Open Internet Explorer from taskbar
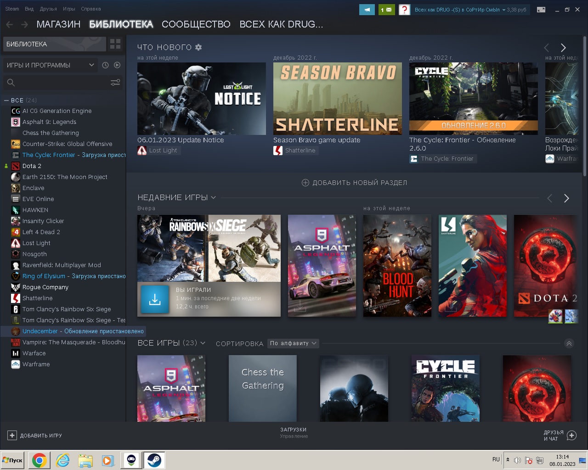The height and width of the screenshot is (470, 588). pyautogui.click(x=62, y=460)
